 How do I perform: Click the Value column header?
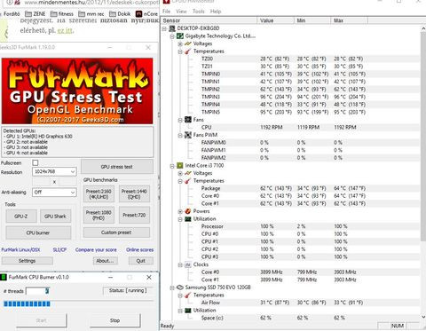tap(276, 20)
